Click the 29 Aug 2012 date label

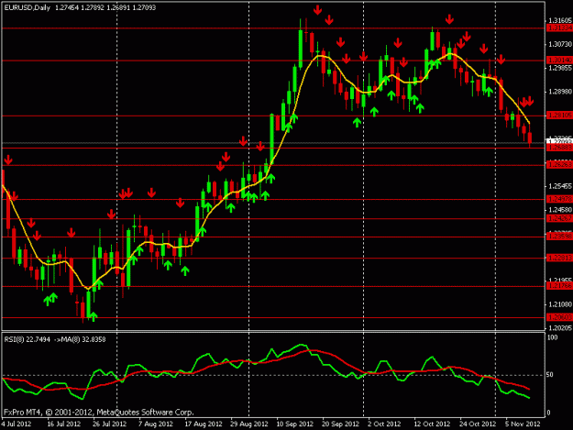point(248,424)
